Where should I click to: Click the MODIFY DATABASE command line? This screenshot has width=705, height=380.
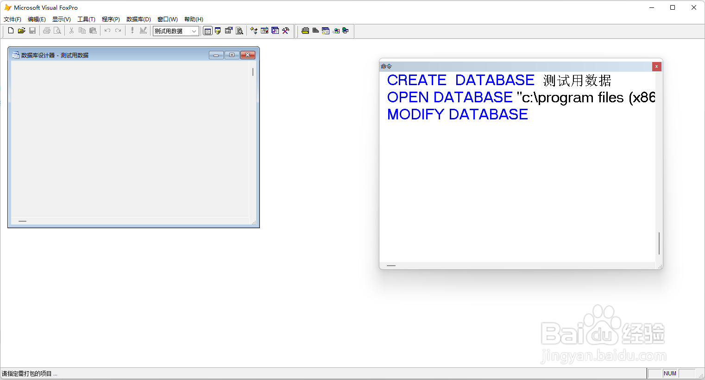pos(458,114)
